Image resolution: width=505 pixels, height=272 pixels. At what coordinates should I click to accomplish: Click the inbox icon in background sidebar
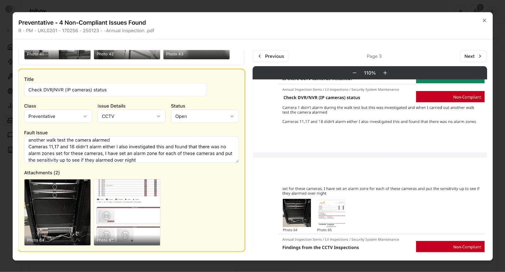point(10,120)
